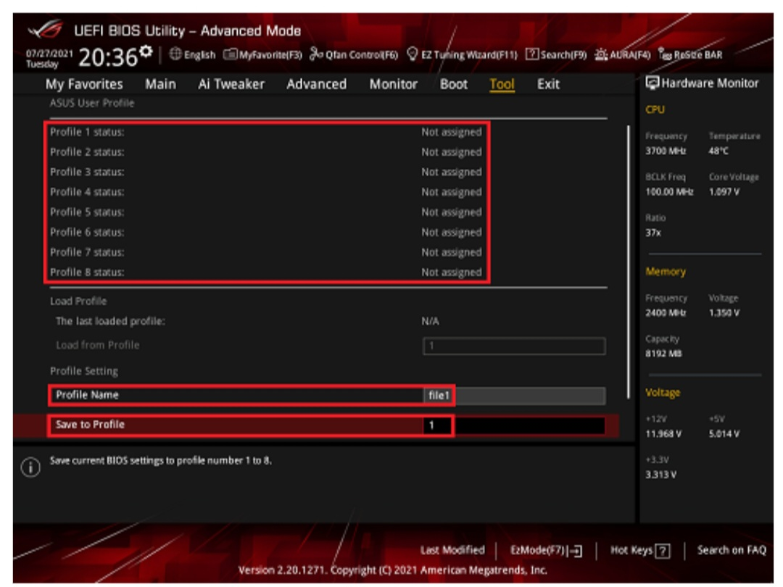Click the Capacity 8192 MB value
Screen dimensions: 783x587
pyautogui.click(x=663, y=354)
